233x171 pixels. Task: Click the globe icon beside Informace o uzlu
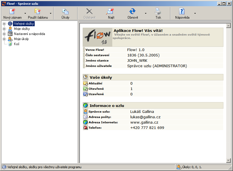85,105
